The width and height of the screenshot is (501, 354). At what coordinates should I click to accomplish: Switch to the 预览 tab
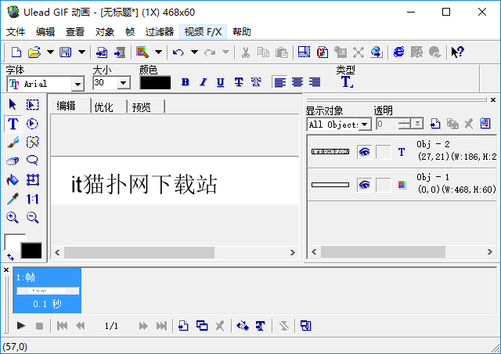142,107
